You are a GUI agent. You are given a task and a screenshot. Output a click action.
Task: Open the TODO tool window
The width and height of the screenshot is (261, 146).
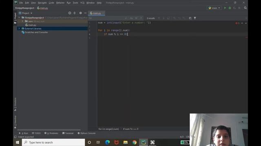pyautogui.click(x=36, y=133)
